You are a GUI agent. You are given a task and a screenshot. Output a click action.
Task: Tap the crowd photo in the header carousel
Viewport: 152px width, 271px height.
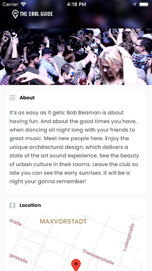(76, 57)
